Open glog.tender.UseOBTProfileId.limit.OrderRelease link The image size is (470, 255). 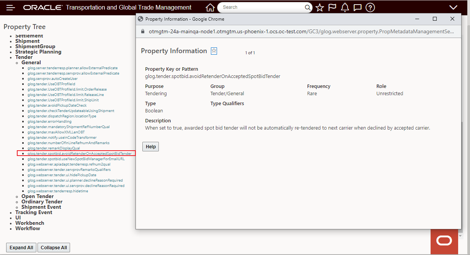click(67, 89)
